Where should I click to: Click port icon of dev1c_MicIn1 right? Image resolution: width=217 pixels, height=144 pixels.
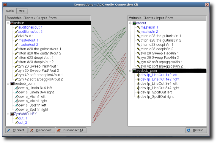(16, 101)
